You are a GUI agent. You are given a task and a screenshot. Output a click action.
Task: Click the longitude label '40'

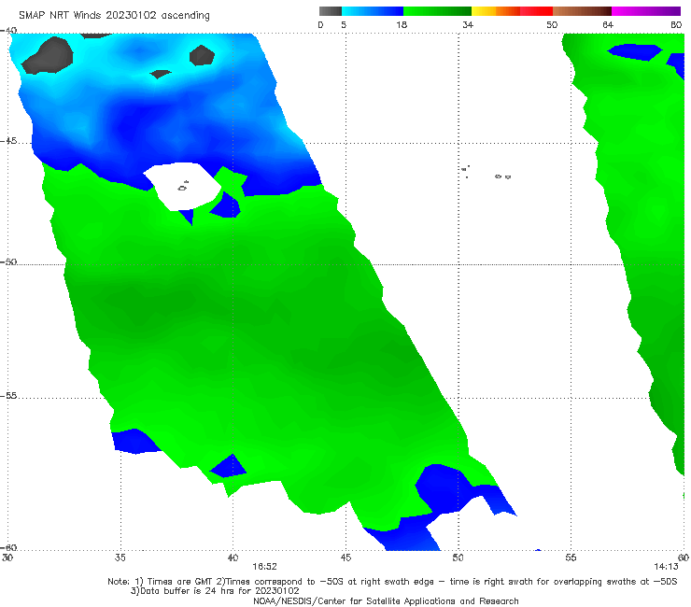233,558
